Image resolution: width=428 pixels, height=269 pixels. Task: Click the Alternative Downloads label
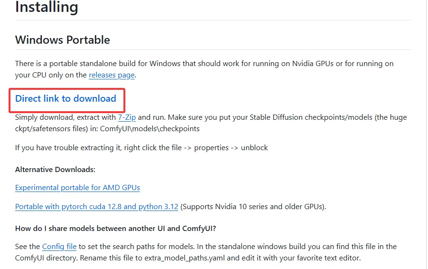click(x=55, y=169)
